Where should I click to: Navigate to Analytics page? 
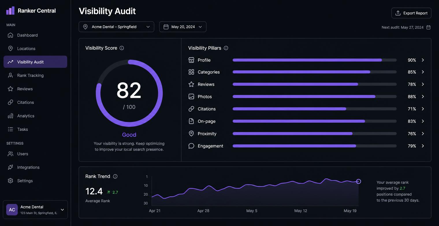[35, 116]
